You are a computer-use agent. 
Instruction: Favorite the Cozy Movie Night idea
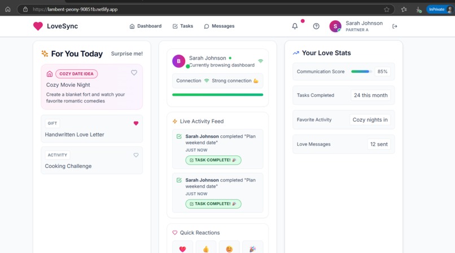134,73
